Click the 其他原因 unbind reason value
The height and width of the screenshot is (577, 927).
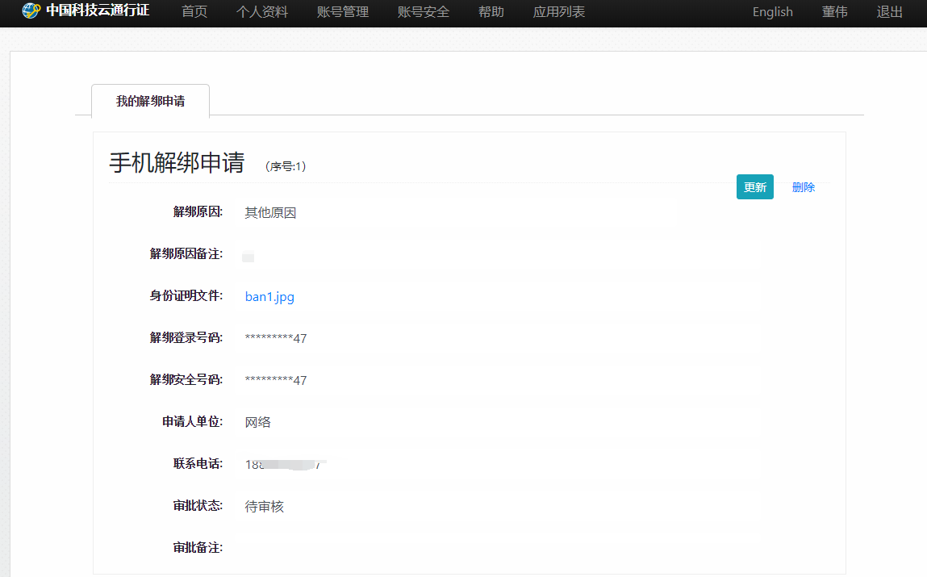pos(270,213)
